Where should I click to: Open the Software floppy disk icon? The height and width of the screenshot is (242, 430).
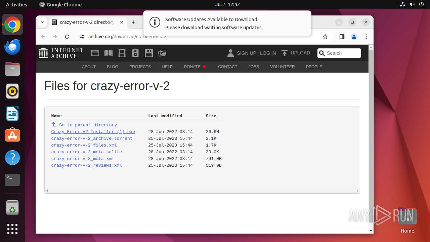tap(149, 53)
